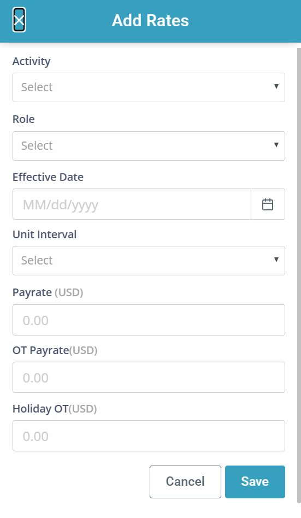Viewport: 301px width, 518px height.
Task: Click the Activity dropdown arrow
Action: [276, 86]
